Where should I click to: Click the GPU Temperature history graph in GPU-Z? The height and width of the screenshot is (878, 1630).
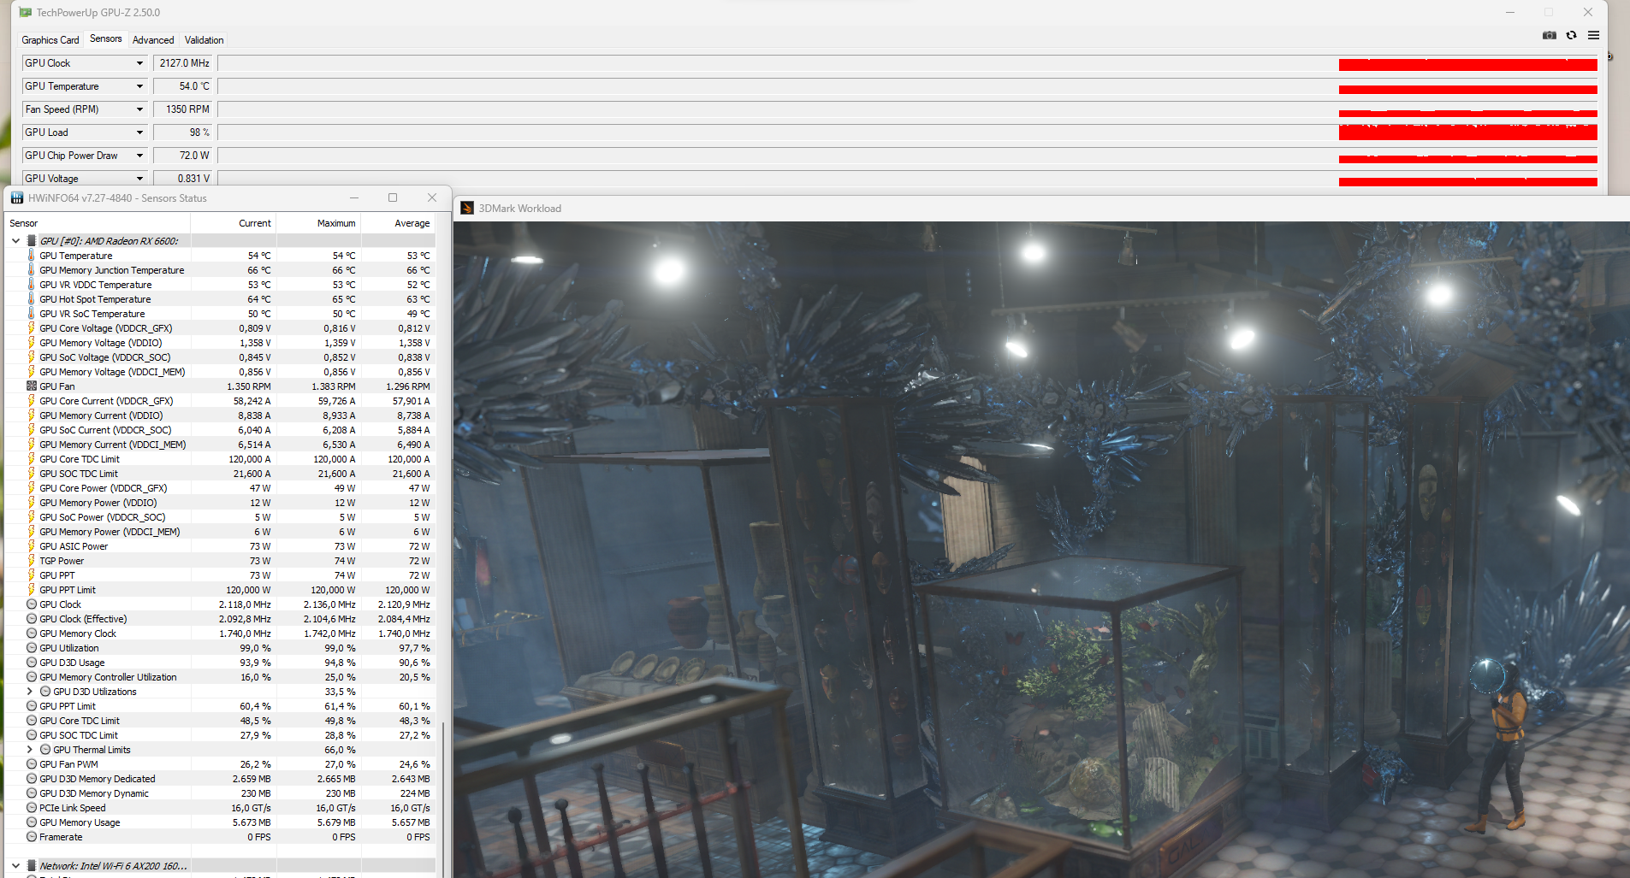tap(908, 86)
